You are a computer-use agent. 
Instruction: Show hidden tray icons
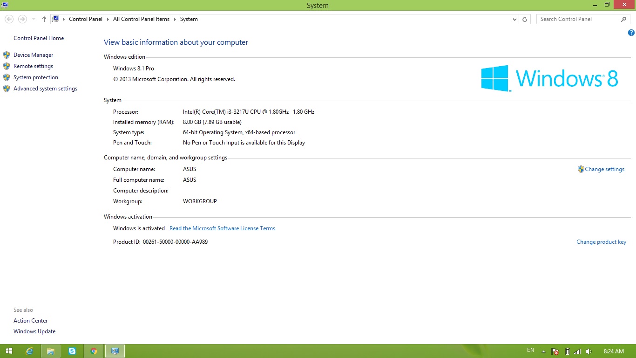point(543,351)
